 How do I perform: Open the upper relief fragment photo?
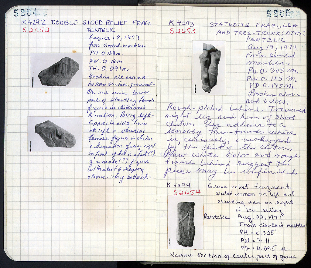pos(56,70)
